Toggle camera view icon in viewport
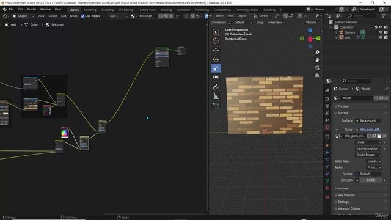The image size is (391, 220). tap(317, 68)
